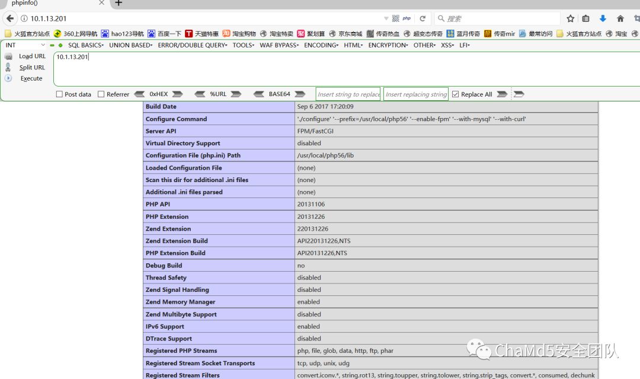
Task: Select the Build Date value Sep 6 2017
Action: point(325,107)
